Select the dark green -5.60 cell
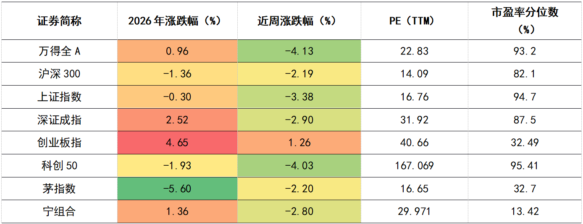Viewport: 583px width, 224px height. [x=177, y=189]
